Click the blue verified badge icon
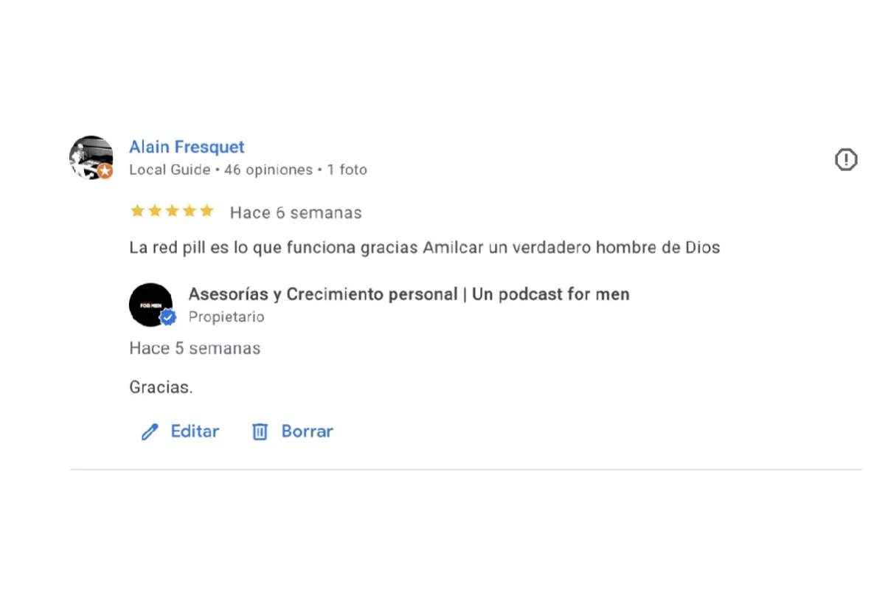Screen dimensions: 885x590 pyautogui.click(x=169, y=318)
